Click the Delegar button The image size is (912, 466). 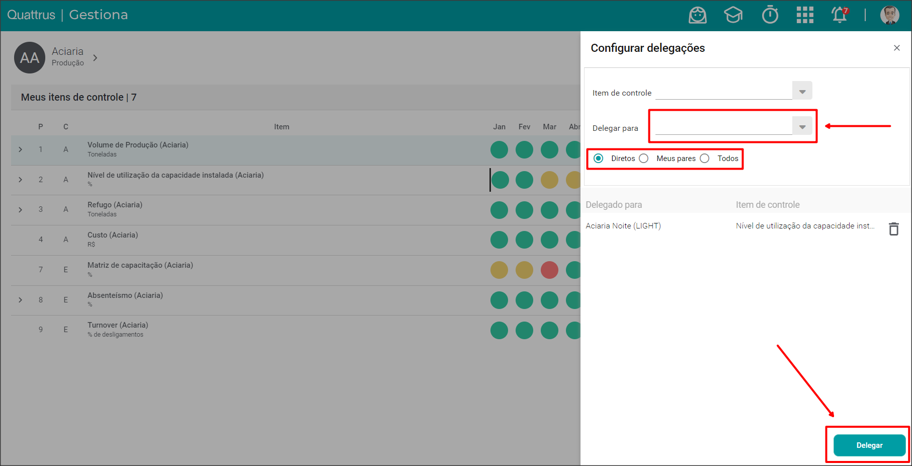pos(869,445)
